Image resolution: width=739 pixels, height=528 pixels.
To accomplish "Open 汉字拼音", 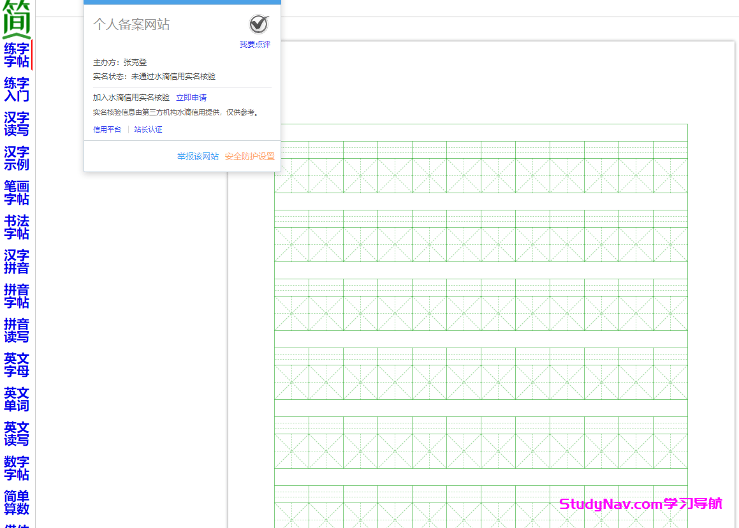I will pos(17,262).
